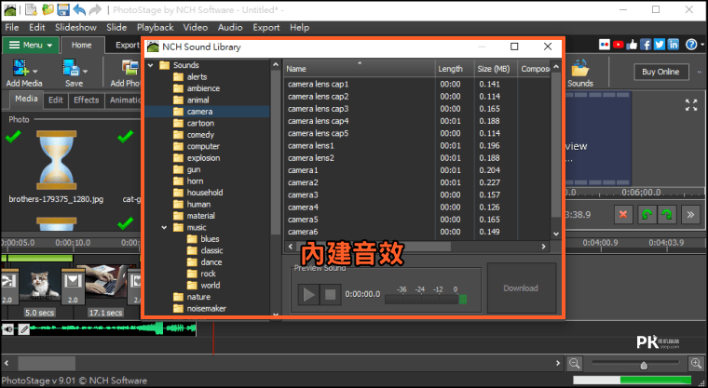
Task: Click the red X delete button
Action: 623,215
